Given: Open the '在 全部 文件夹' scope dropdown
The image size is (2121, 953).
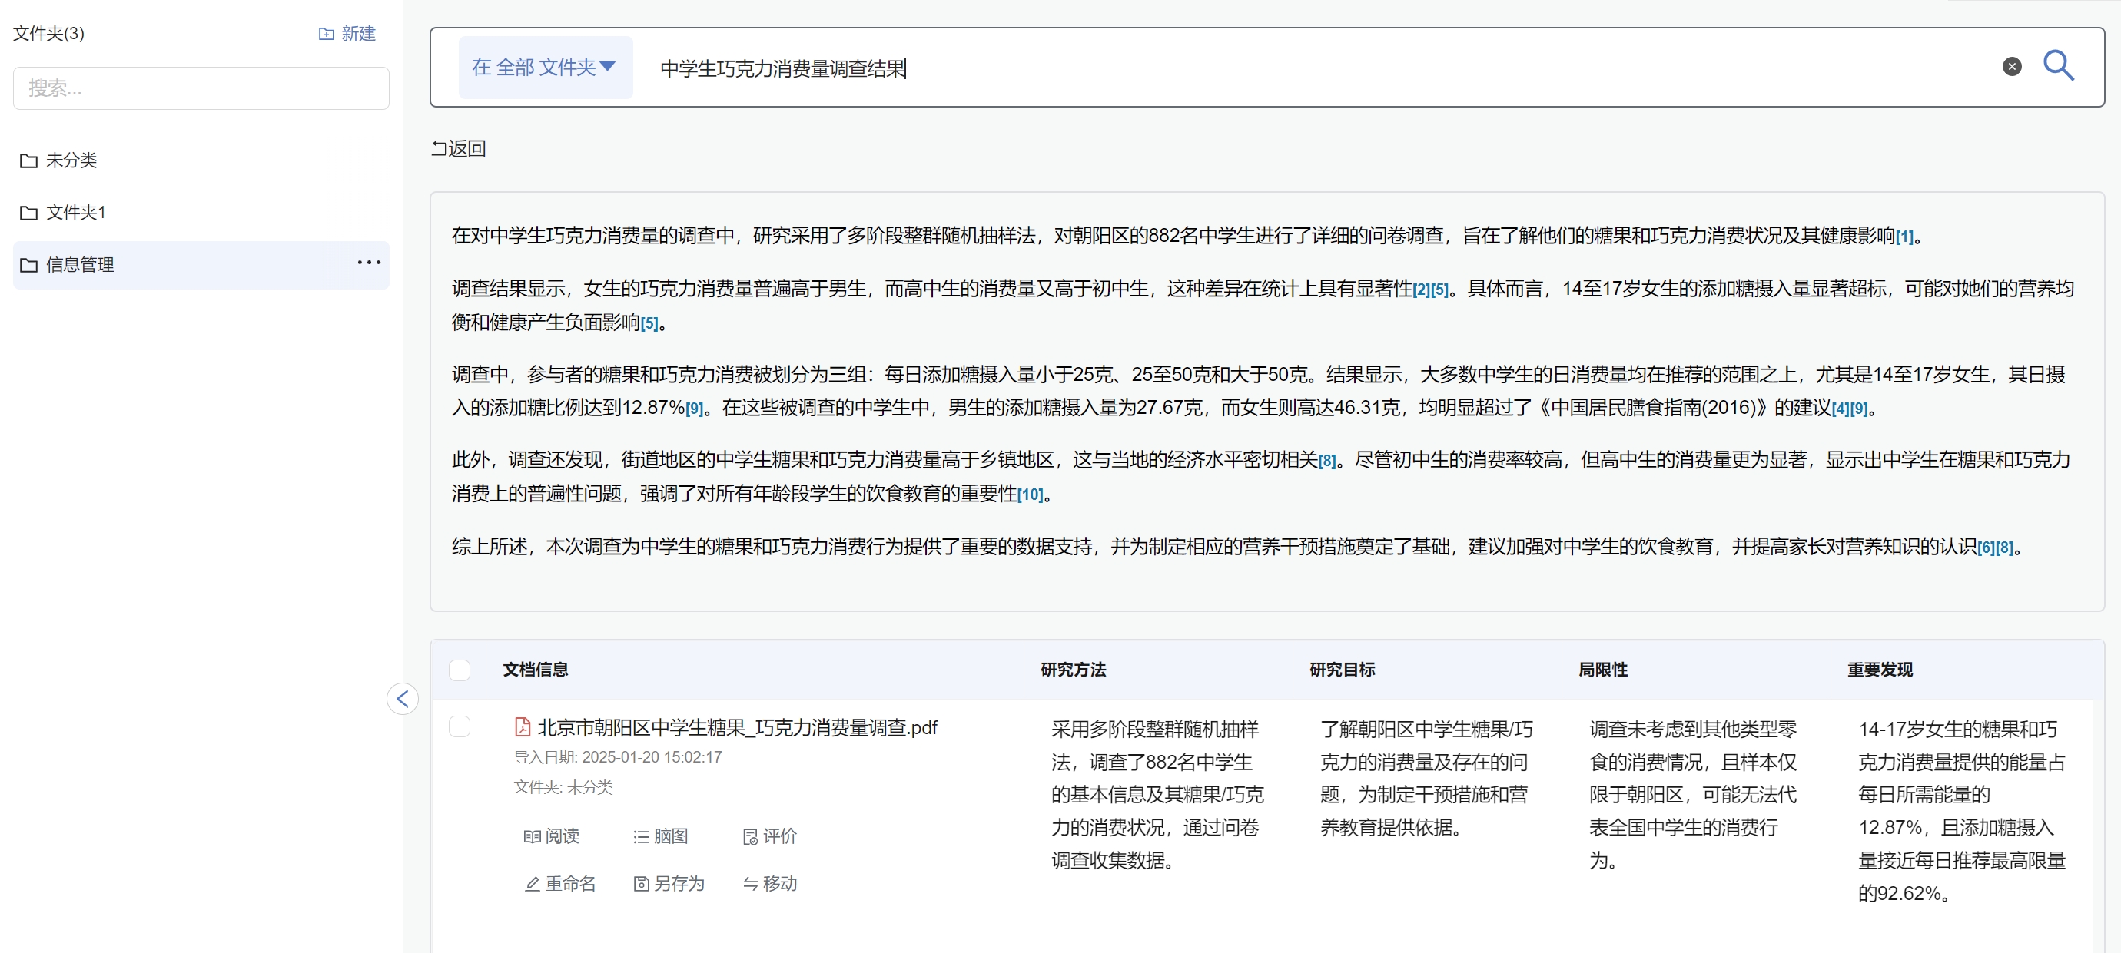Looking at the screenshot, I should tap(545, 67).
